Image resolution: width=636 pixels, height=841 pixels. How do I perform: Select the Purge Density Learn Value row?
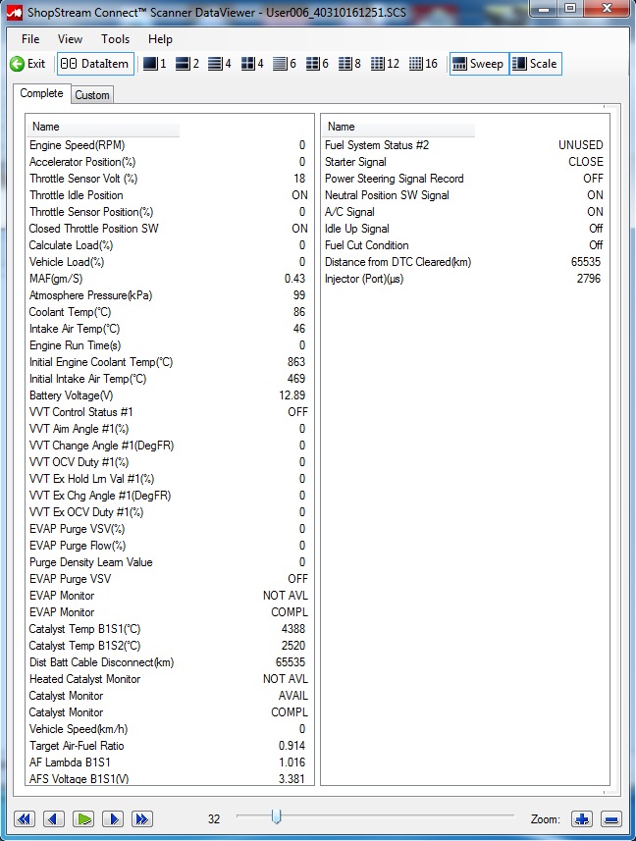[x=169, y=562]
